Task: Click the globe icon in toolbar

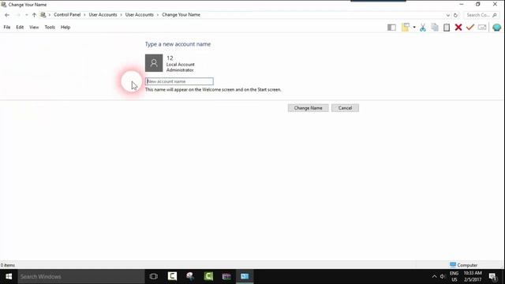Action: (x=496, y=28)
